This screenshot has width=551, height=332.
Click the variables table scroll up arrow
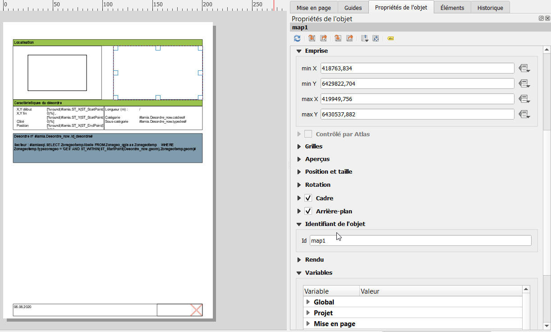click(x=526, y=290)
